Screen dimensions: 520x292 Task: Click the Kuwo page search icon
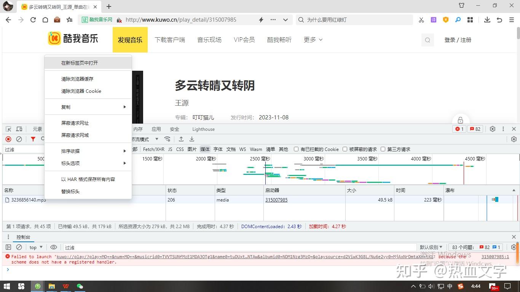[427, 40]
